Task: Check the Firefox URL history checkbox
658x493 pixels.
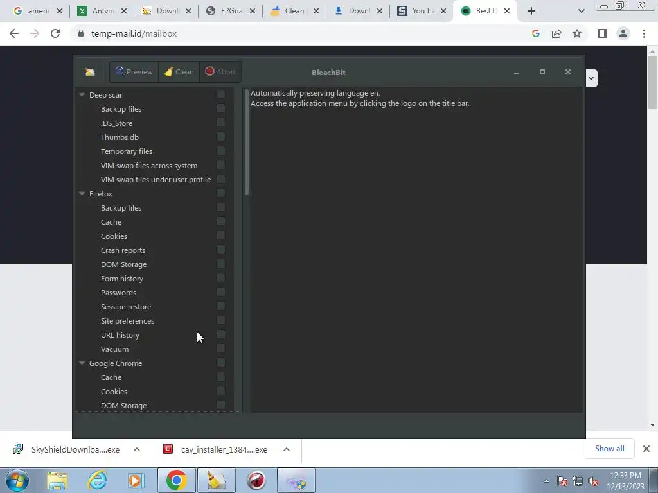Action: click(220, 334)
